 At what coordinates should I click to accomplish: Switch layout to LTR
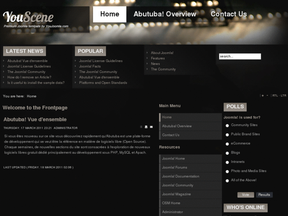[283, 96]
